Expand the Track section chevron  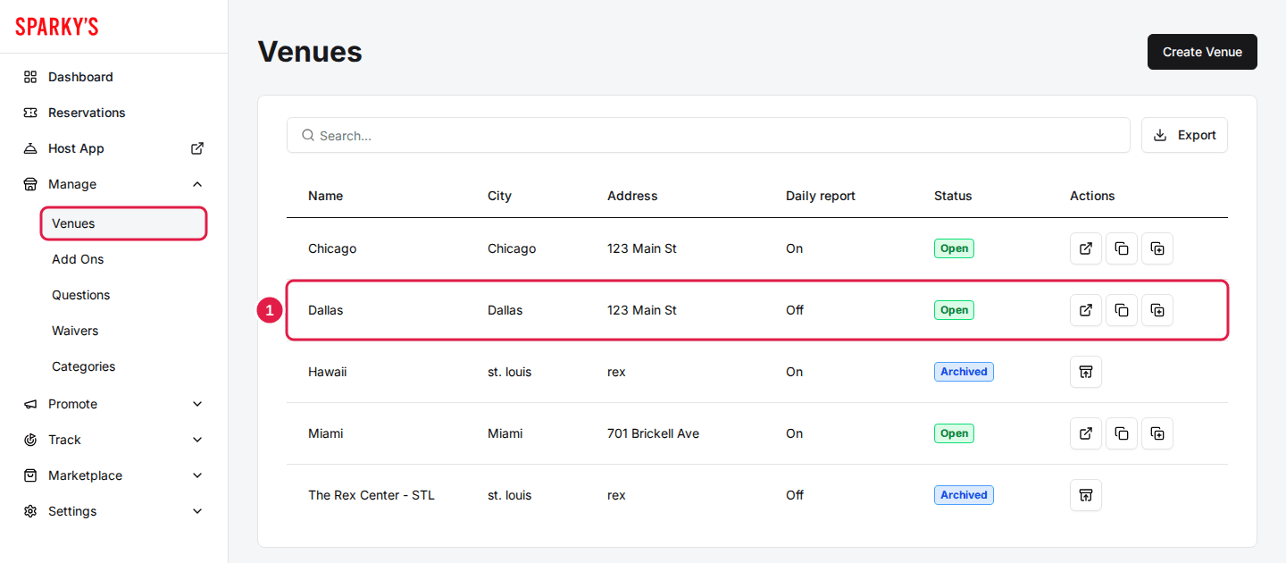(x=197, y=440)
